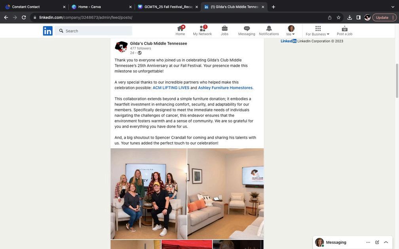Toggle the browser side panel icon
This screenshot has width=399, height=249.
[x=358, y=17]
